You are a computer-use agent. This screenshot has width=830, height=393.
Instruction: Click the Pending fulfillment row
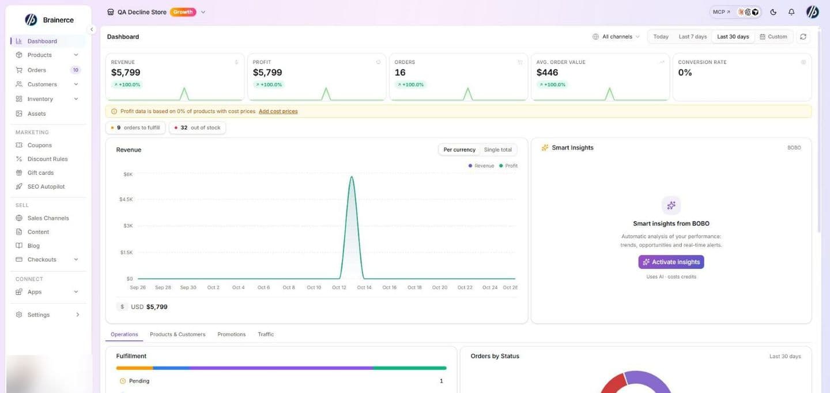coord(281,381)
